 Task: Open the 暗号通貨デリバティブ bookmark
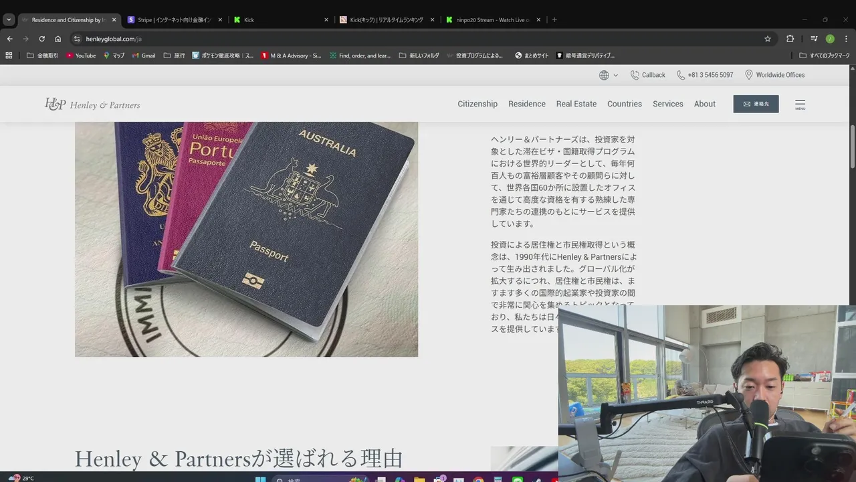click(x=585, y=56)
